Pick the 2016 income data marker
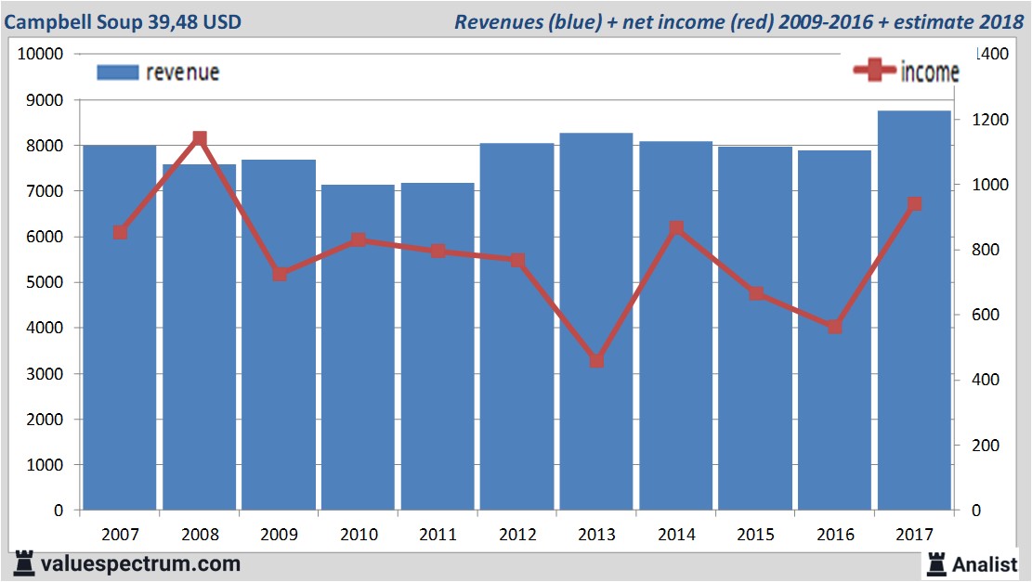Viewport: 1032px width, 582px height. (834, 326)
